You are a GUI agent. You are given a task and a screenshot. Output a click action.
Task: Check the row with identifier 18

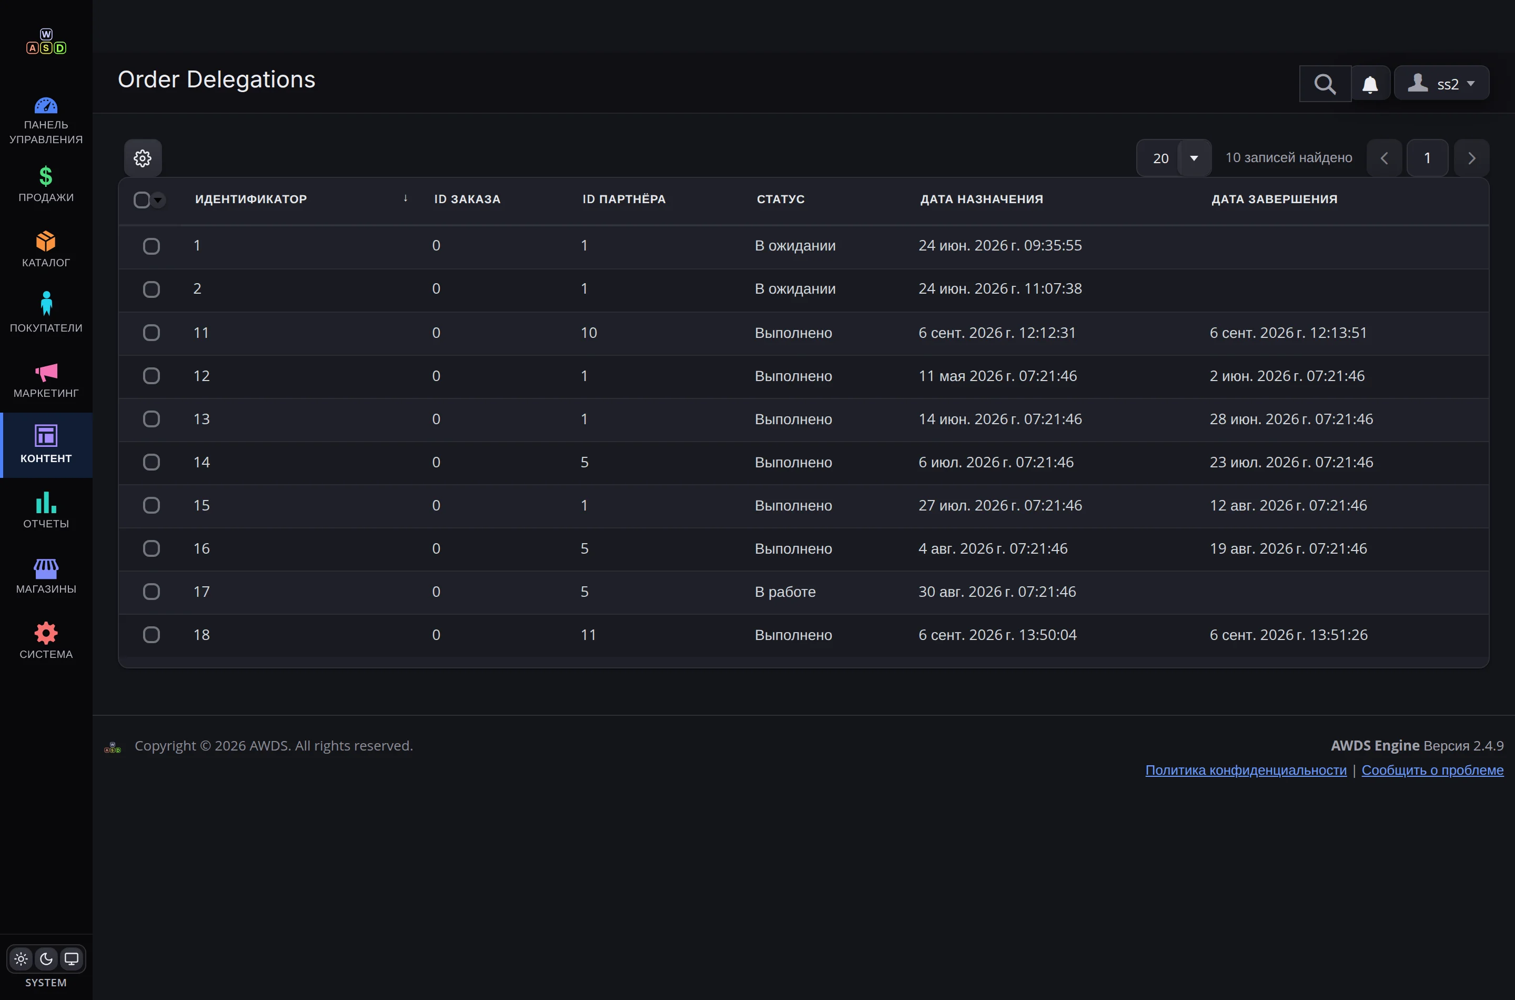[x=151, y=635]
